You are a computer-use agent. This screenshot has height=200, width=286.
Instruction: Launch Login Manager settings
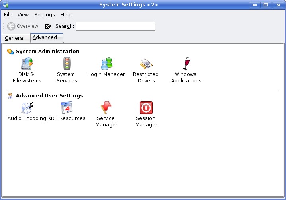[106, 64]
